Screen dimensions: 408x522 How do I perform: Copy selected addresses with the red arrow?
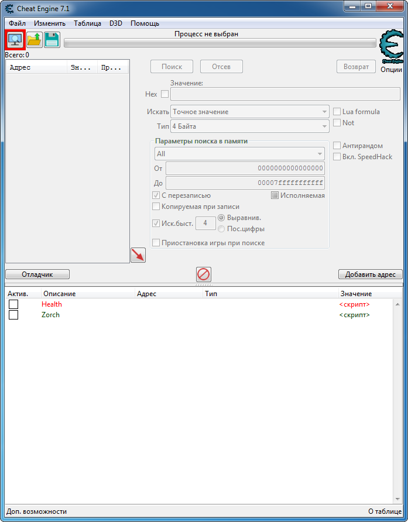(138, 255)
